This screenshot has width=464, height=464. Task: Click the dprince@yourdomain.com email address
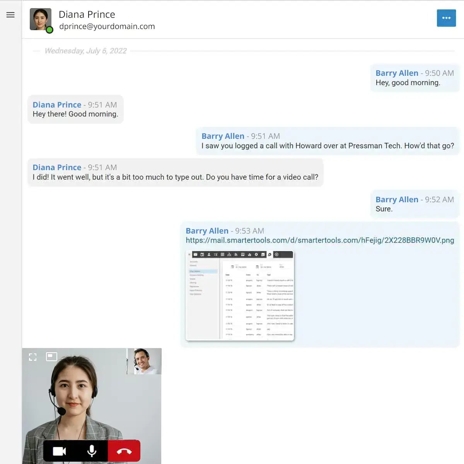tap(107, 26)
